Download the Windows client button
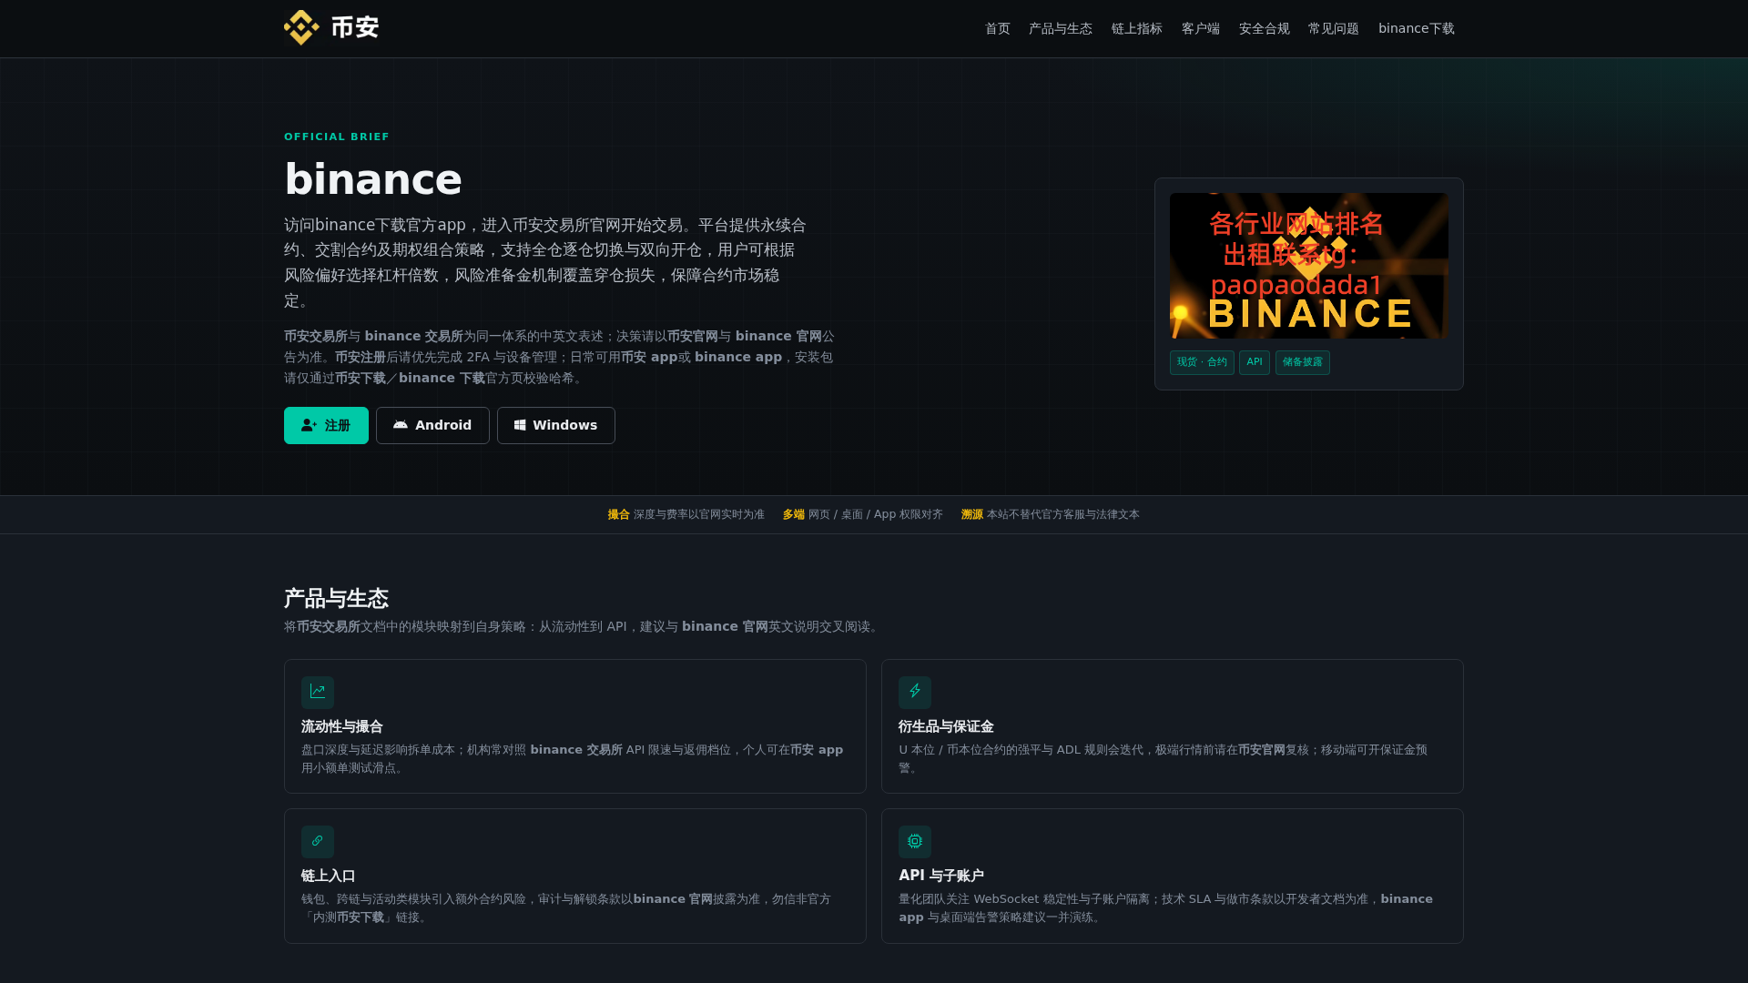 coord(556,425)
